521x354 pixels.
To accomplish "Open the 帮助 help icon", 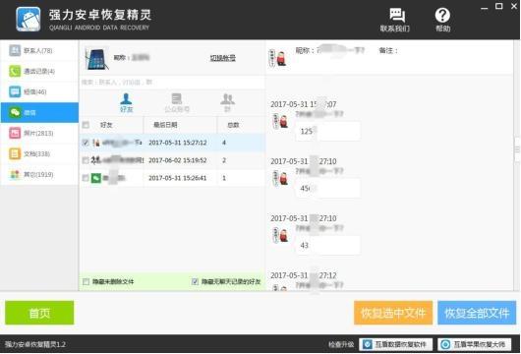I will 443,20.
